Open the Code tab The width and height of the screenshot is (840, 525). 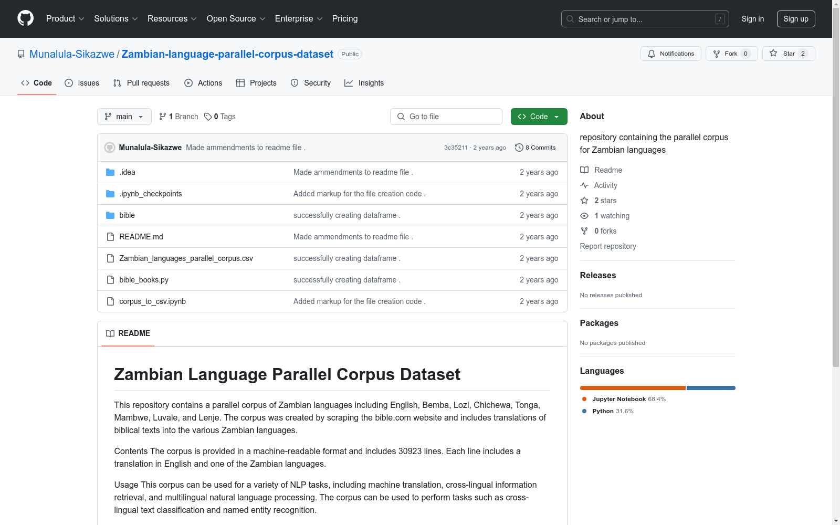pos(37,83)
